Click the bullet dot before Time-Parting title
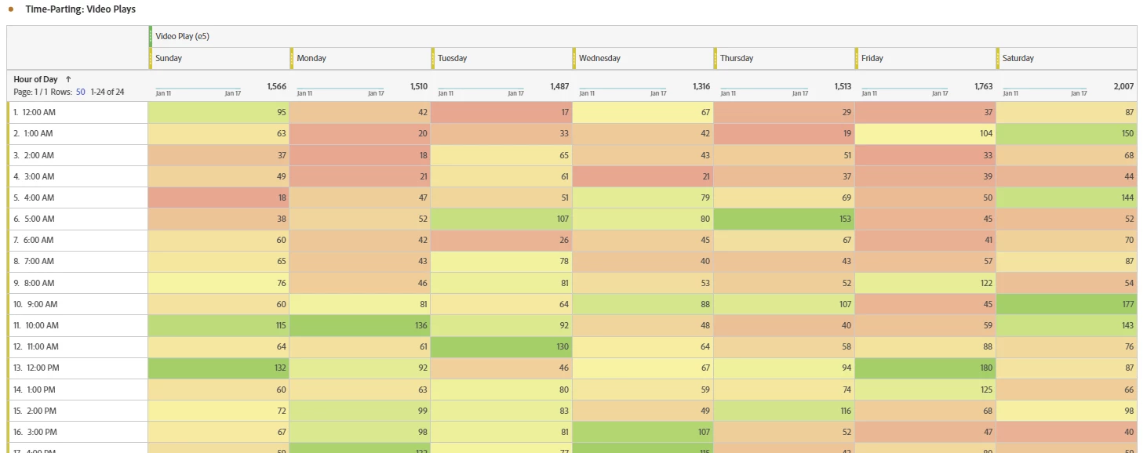This screenshot has height=453, width=1147. click(11, 9)
